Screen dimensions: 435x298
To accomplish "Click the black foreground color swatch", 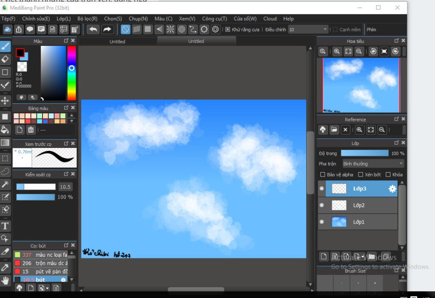I will pyautogui.click(x=20, y=52).
